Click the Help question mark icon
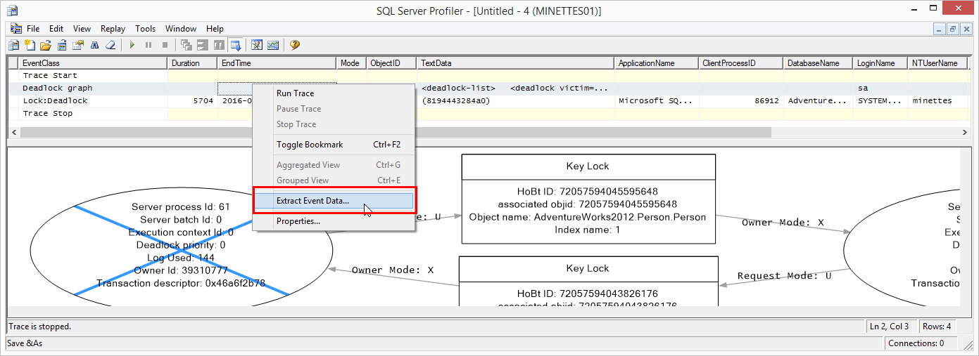 click(x=295, y=45)
